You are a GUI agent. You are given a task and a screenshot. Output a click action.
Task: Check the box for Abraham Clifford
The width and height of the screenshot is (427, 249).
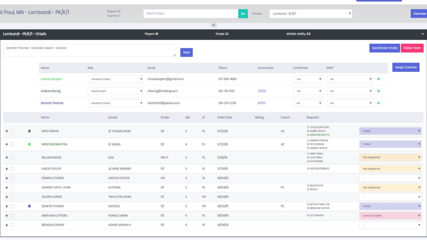(12, 216)
